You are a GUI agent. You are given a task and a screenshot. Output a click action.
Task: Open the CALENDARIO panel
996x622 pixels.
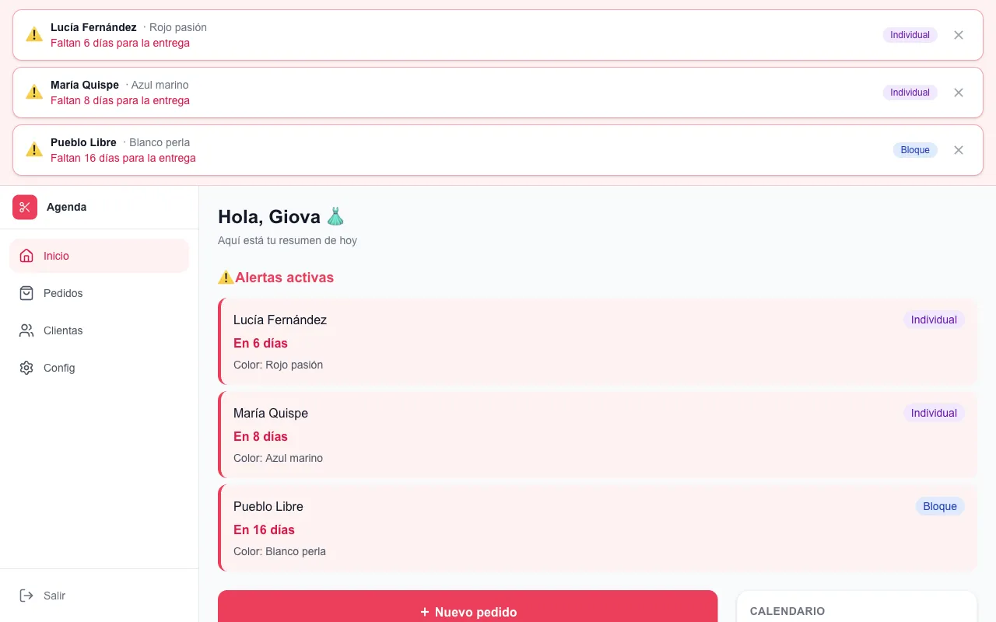[787, 611]
